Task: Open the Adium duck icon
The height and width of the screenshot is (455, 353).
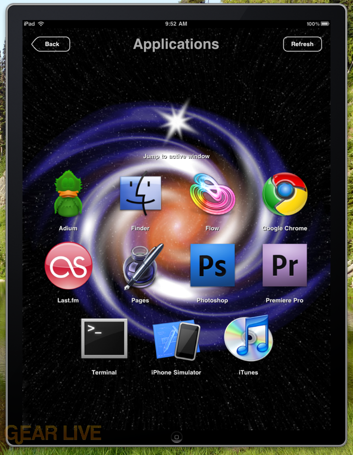Action: [68, 194]
